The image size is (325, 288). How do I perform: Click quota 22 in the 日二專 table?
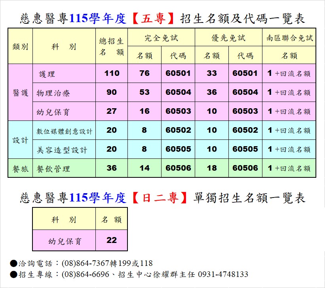[x=112, y=240]
